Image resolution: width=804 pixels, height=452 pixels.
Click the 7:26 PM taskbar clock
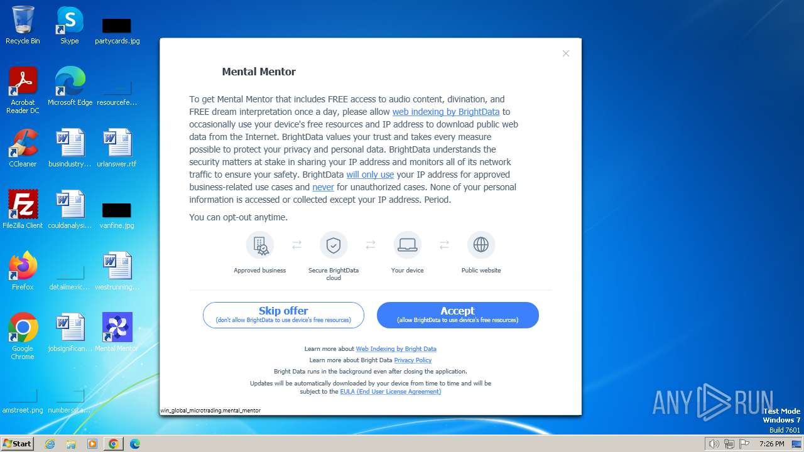pos(771,444)
